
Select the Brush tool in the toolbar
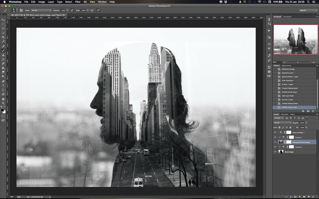pos(4,50)
